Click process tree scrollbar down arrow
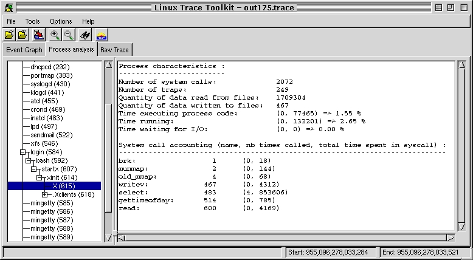 [x=109, y=238]
